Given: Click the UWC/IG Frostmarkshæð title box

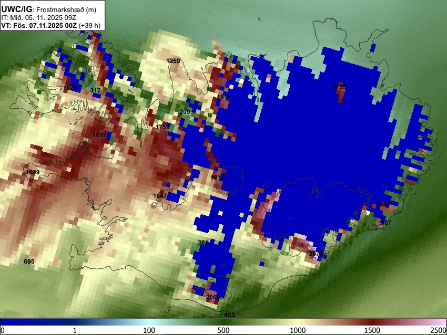Looking at the screenshot, I should pos(53,15).
